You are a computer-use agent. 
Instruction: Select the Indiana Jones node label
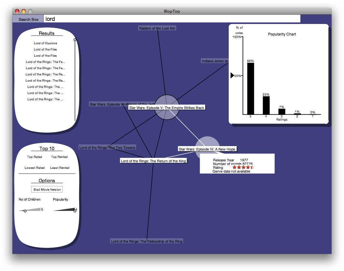click(215, 61)
